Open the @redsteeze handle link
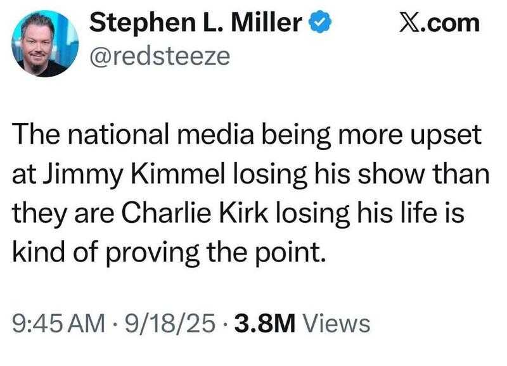The image size is (507, 366). point(160,56)
